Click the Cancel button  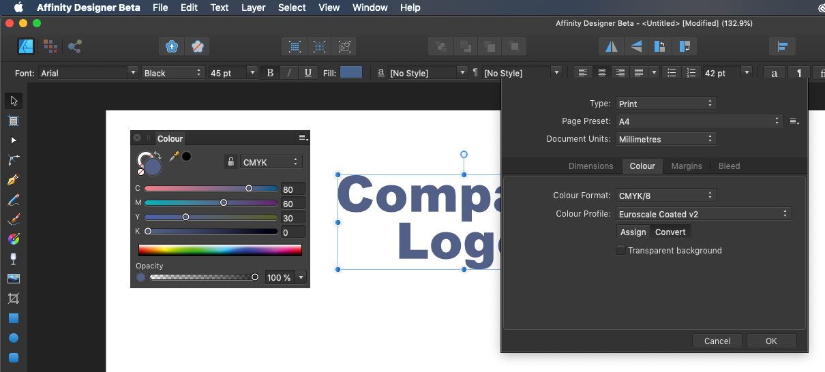coord(717,341)
